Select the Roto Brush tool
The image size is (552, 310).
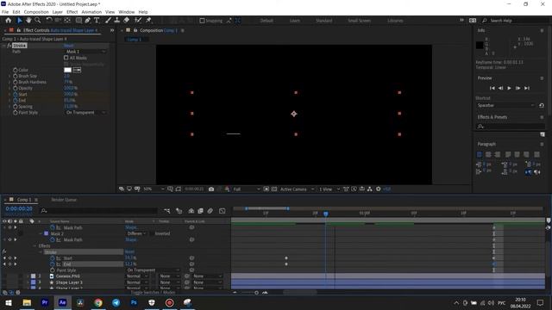tap(138, 21)
